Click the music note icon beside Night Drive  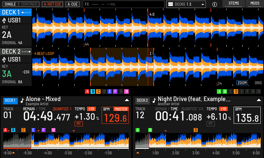click(154, 100)
